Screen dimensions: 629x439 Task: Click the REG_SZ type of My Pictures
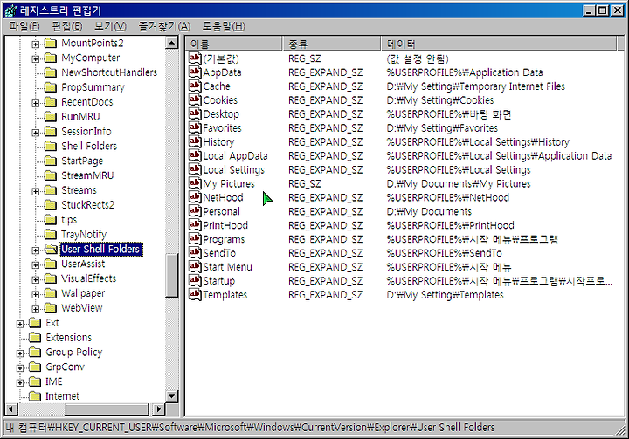305,183
